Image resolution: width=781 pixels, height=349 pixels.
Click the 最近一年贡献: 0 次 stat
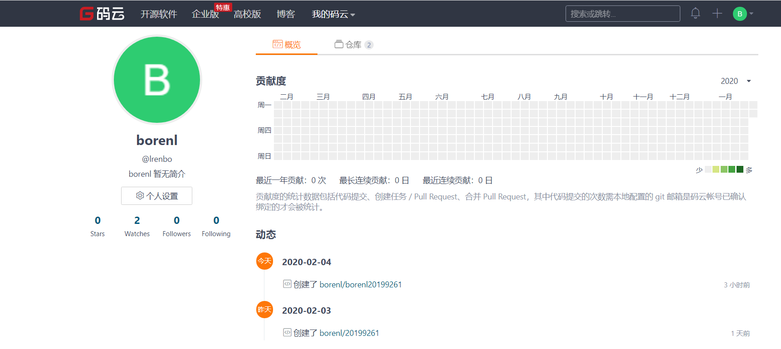291,180
